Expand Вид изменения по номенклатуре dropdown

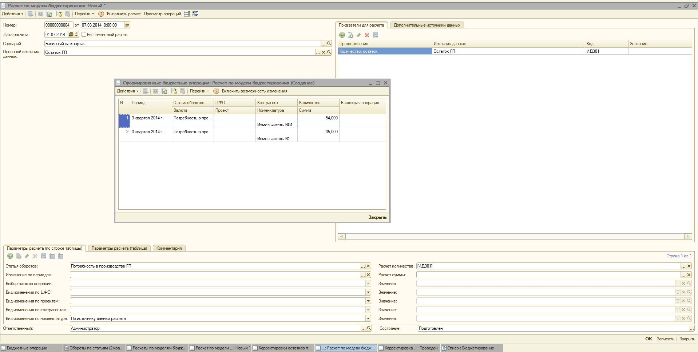[x=368, y=319]
